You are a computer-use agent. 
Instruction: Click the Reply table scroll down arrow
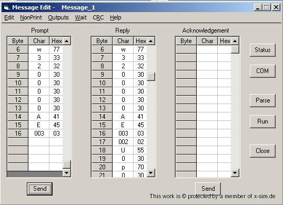pyautogui.click(x=150, y=173)
